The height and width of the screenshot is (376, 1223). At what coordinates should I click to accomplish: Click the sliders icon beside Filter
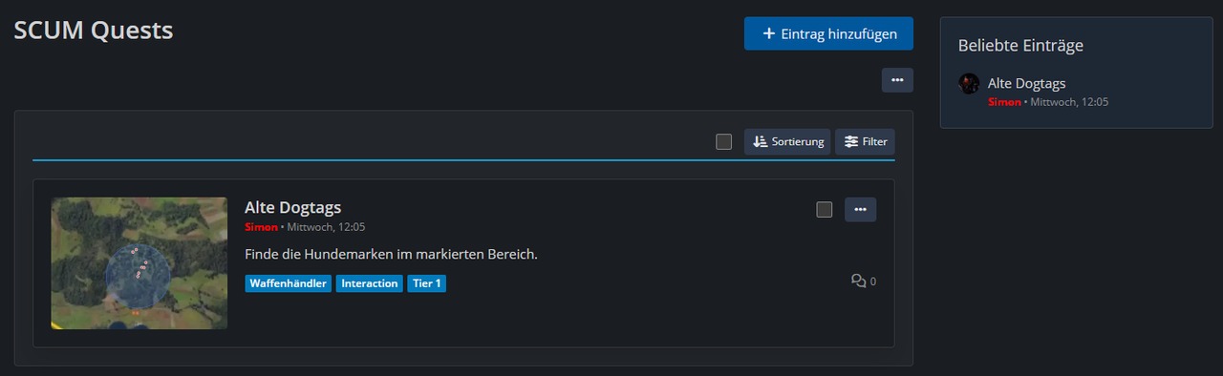point(850,141)
